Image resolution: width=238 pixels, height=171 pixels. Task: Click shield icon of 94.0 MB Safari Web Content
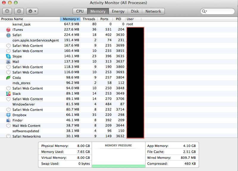8,88
